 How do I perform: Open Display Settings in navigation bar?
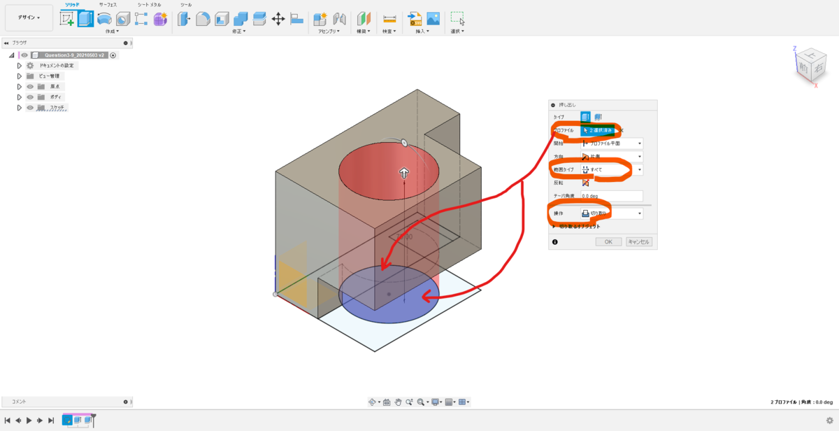pos(436,402)
